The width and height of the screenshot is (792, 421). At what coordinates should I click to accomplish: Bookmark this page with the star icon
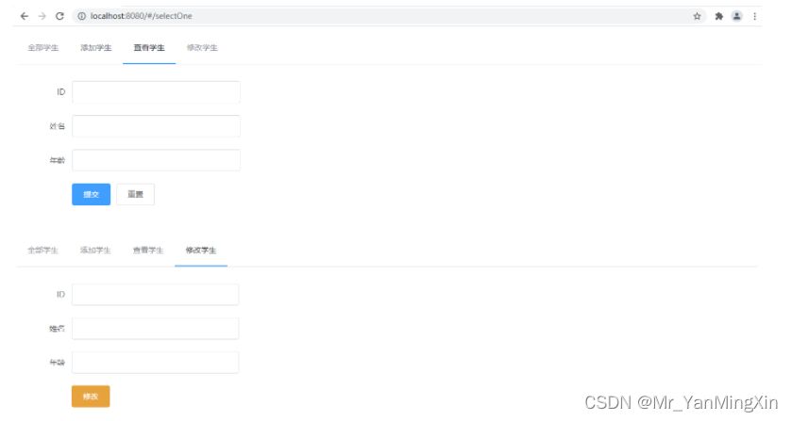pyautogui.click(x=698, y=16)
